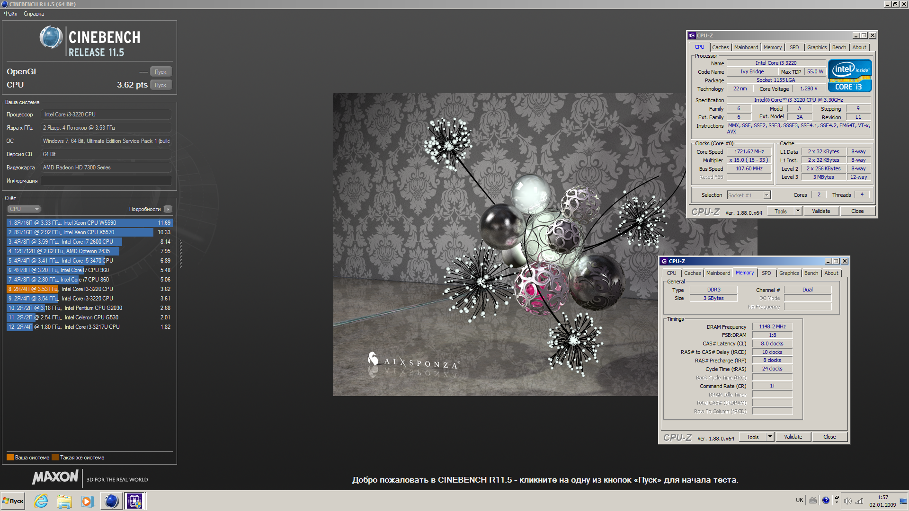Click the lower CPU-Z title bar icon
909x511 pixels.
pos(664,261)
